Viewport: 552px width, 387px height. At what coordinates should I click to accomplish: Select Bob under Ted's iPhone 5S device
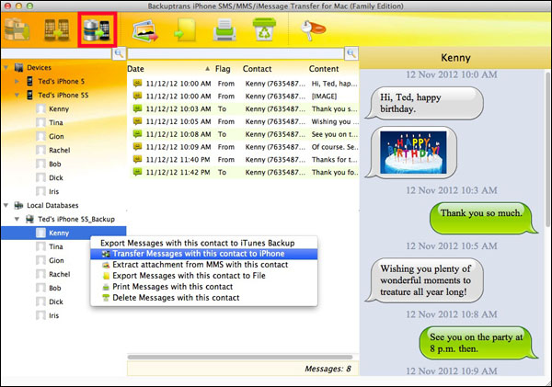pos(55,164)
